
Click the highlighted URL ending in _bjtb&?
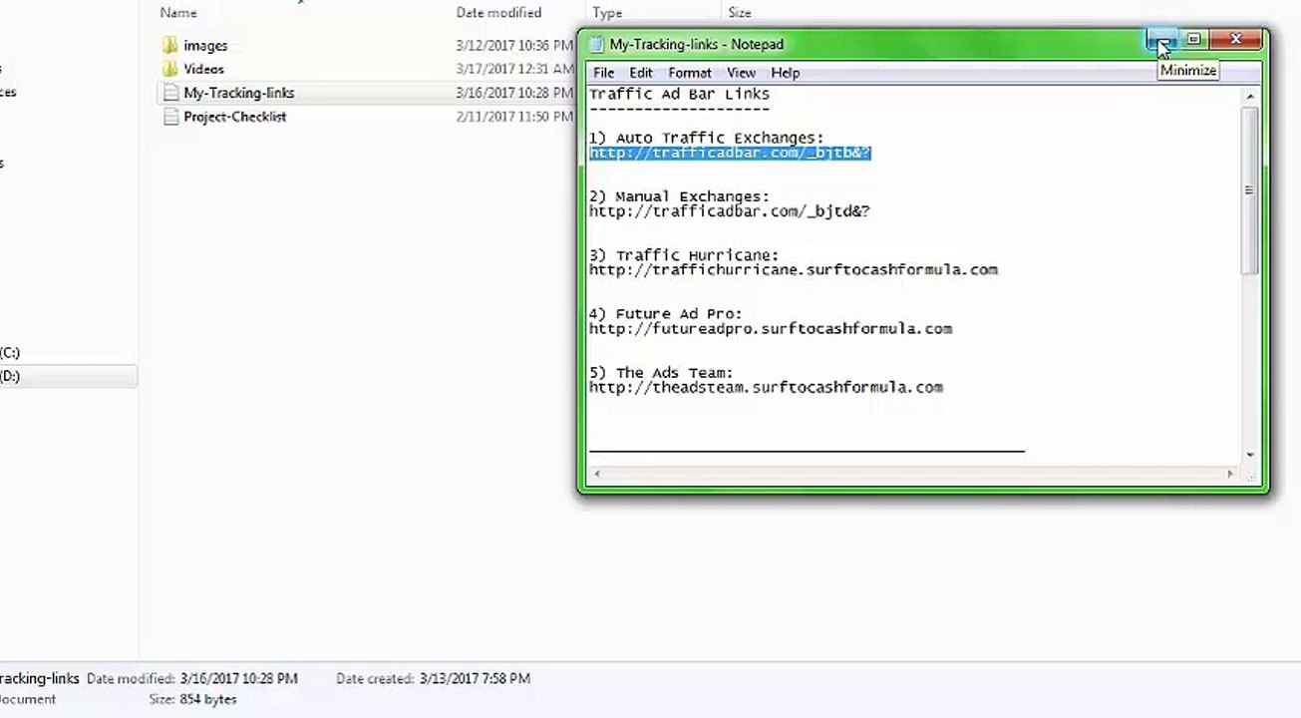[730, 153]
